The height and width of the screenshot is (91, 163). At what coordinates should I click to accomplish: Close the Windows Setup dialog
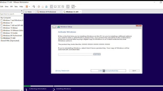(139, 26)
